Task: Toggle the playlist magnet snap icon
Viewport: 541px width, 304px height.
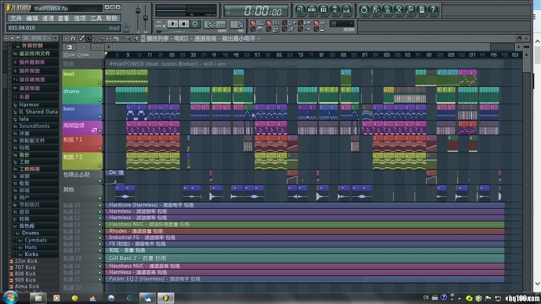Action: tap(73, 38)
